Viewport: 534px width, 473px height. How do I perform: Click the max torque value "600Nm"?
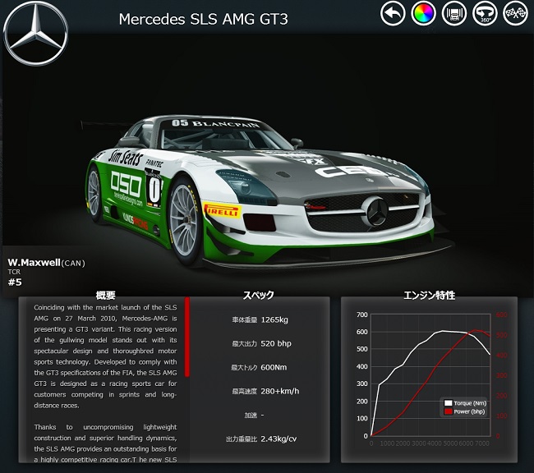click(x=274, y=367)
